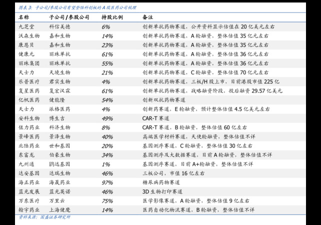Click the '景泽生物' subsidiary cell

pyautogui.click(x=59, y=136)
